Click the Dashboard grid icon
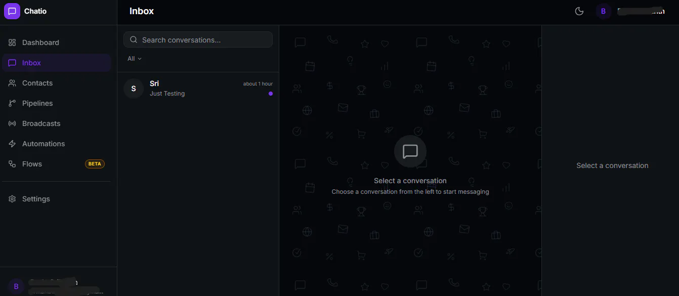The height and width of the screenshot is (296, 679). (x=12, y=43)
